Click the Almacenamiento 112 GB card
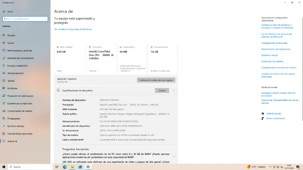The height and width of the screenshot is (170, 303). click(x=163, y=59)
